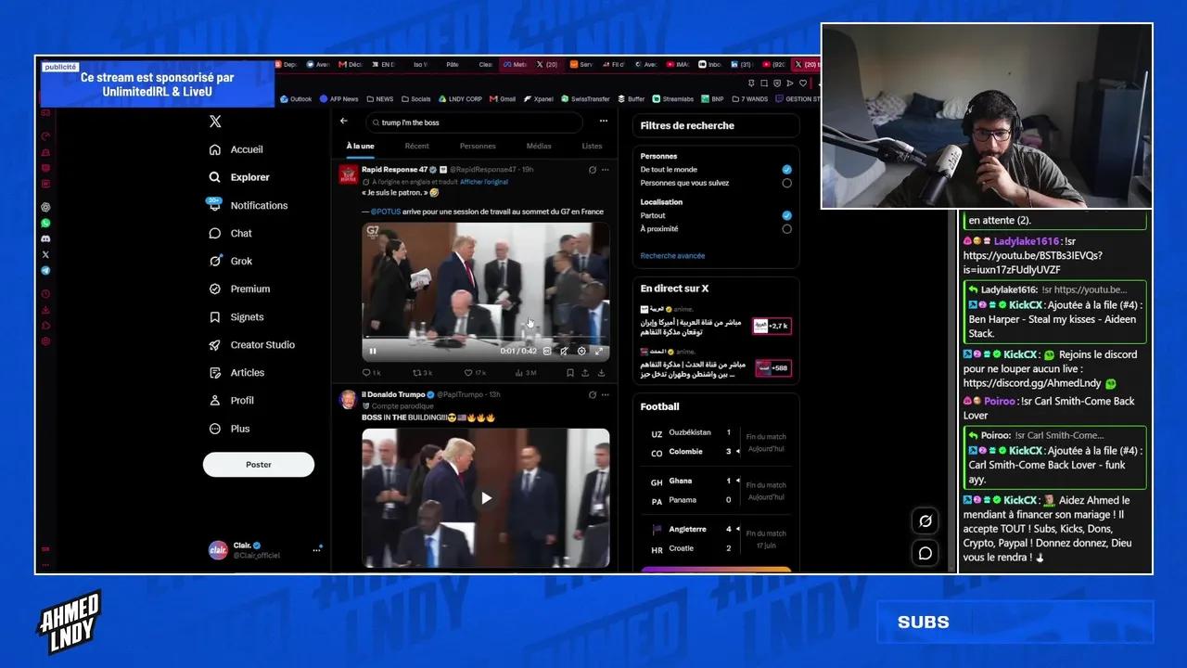The image size is (1187, 668).
Task: Repost the Rapid Response 47 post
Action: pos(421,373)
